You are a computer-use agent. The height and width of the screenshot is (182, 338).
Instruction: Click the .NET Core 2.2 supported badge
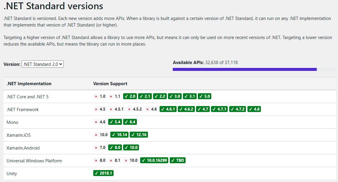point(160,96)
